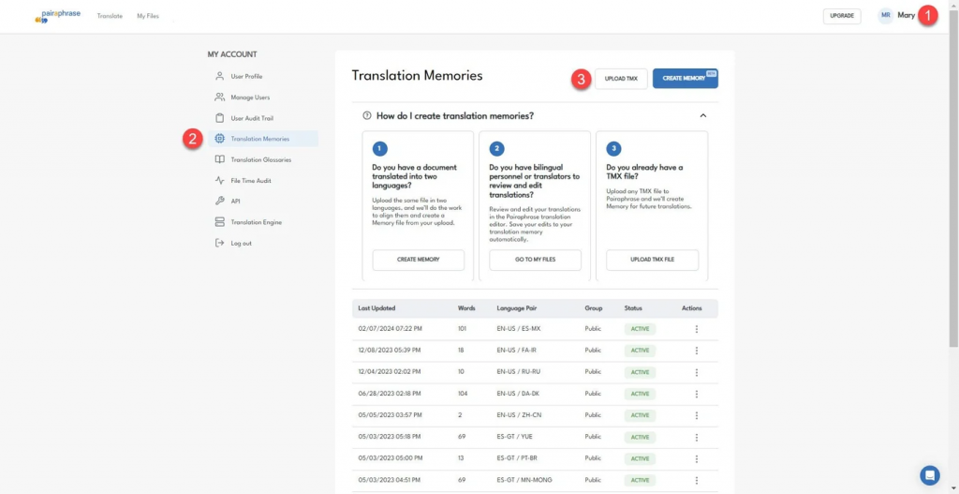The height and width of the screenshot is (494, 959).
Task: Click the Translation Memories chip icon
Action: click(x=219, y=139)
